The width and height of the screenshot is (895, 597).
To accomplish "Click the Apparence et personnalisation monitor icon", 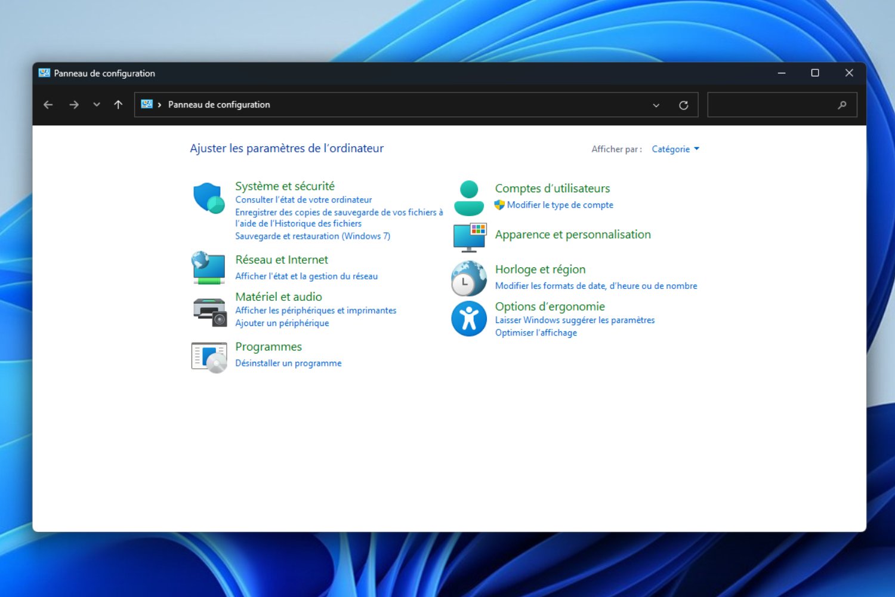I will (x=470, y=238).
